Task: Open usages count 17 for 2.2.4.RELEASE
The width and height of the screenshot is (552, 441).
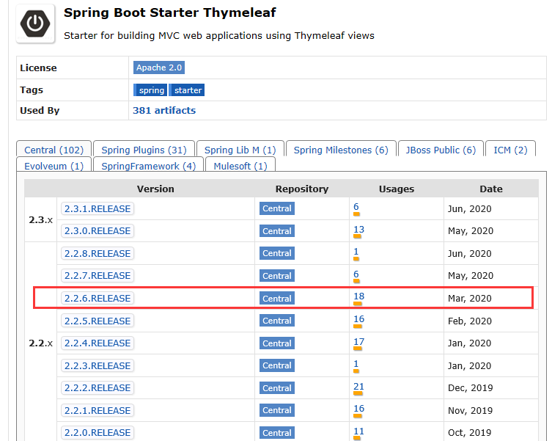Action: point(358,342)
